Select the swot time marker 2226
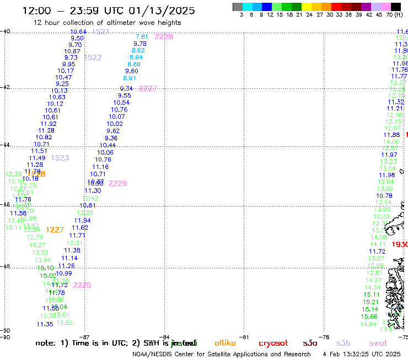The width and height of the screenshot is (408, 359). tap(117, 183)
